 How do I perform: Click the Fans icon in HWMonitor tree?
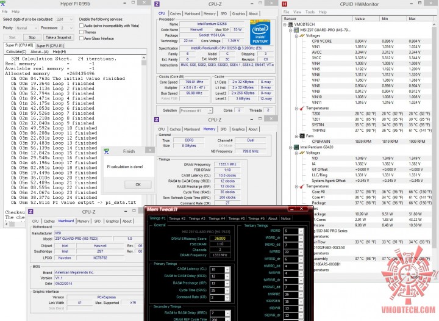pyautogui.click(x=302, y=136)
